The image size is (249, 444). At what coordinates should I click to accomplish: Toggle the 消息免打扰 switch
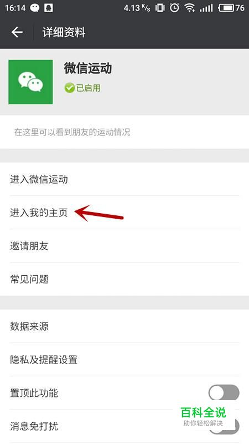(224, 426)
